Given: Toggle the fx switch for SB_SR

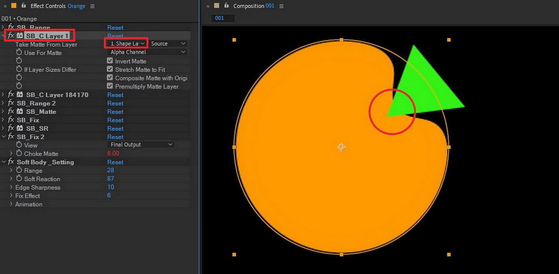Looking at the screenshot, I should coord(11,128).
